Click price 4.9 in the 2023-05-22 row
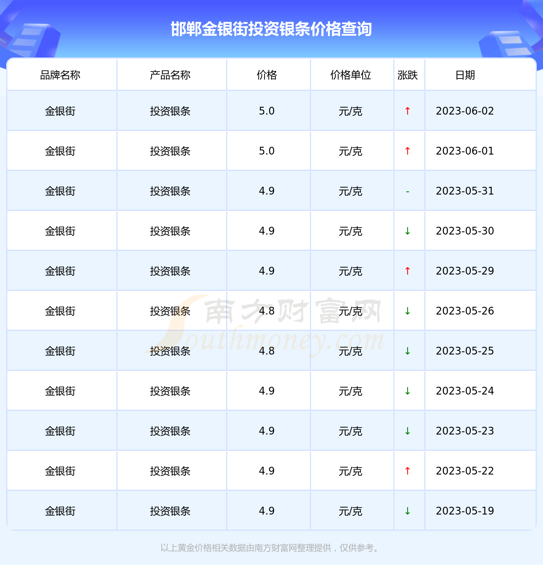The width and height of the screenshot is (543, 565). 267,471
